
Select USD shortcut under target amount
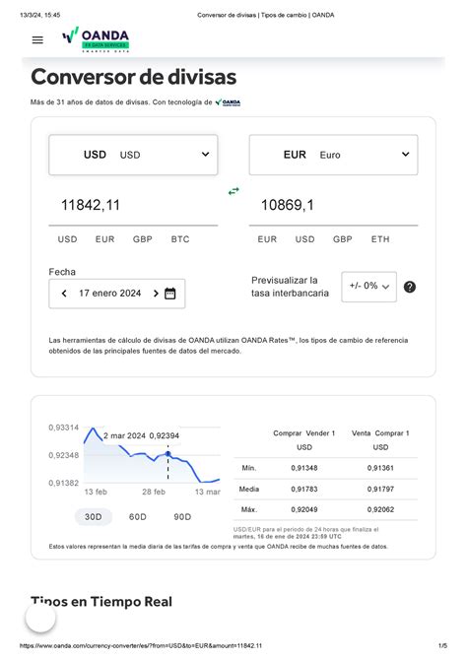304,239
